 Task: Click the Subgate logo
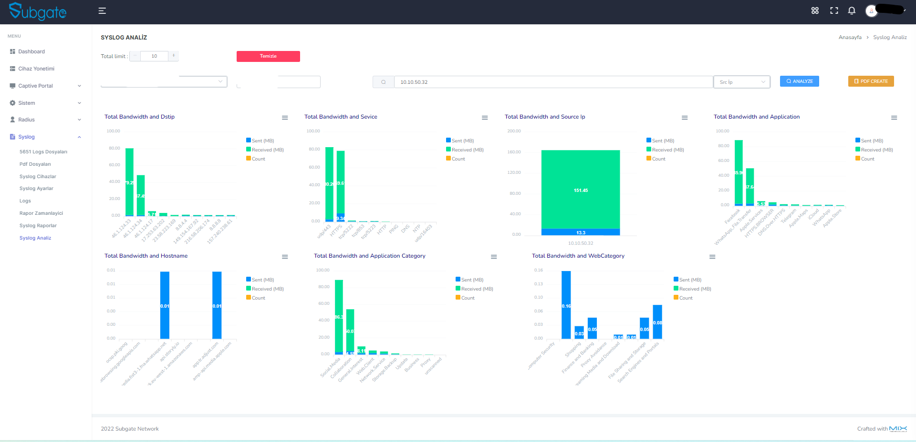(x=37, y=11)
